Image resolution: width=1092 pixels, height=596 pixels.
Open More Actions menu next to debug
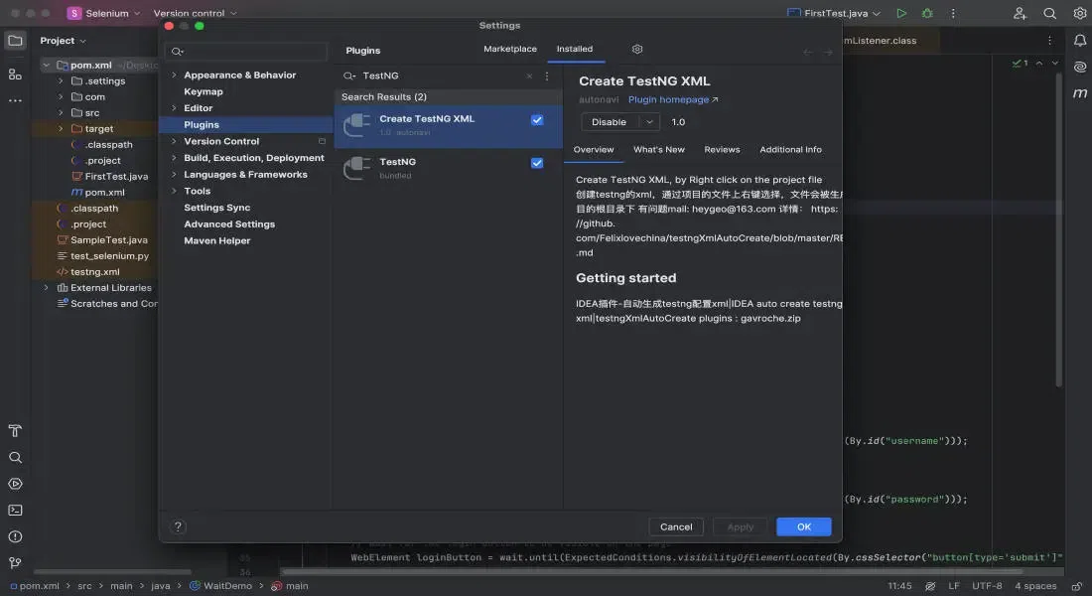[x=953, y=13]
